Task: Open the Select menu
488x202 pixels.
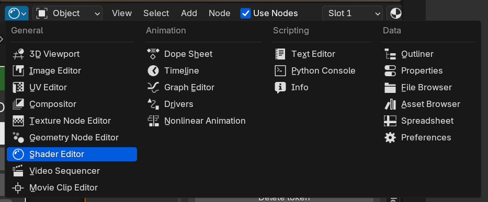Action: (x=156, y=14)
